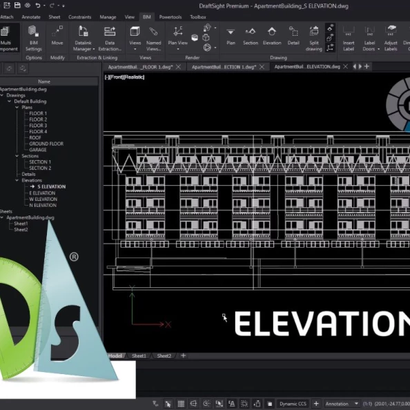
Task: Select Sheet2 under the Sheets node
Action: [x=21, y=230]
